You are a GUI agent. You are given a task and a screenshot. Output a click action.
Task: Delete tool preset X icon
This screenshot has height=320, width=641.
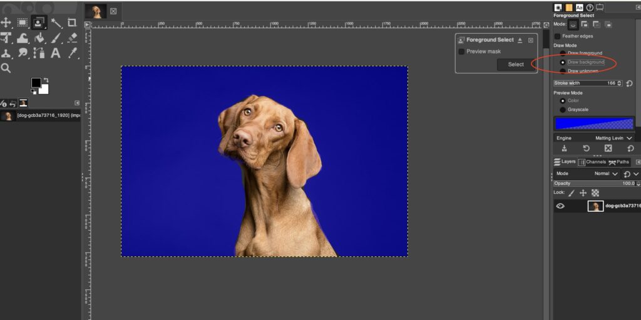click(x=608, y=149)
